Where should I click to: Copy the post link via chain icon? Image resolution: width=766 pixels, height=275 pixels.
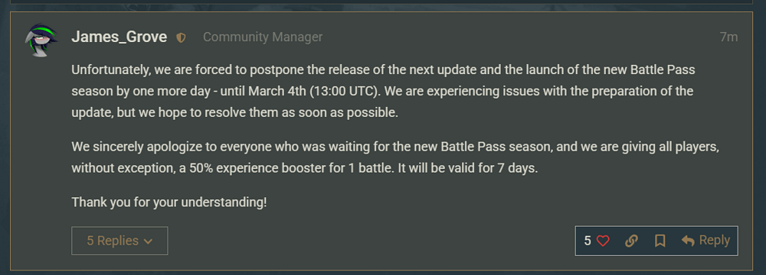coord(631,241)
